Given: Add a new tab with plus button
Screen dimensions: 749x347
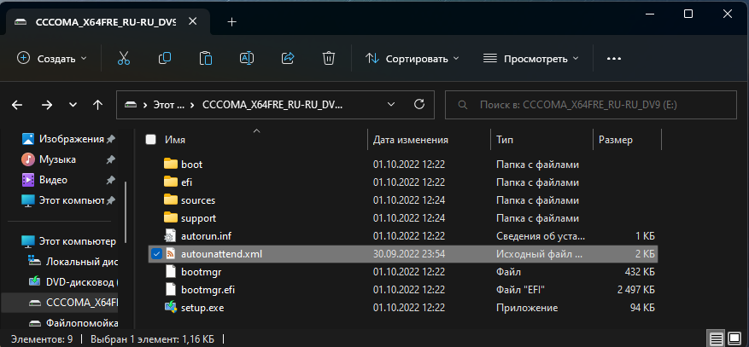Looking at the screenshot, I should tap(232, 22).
